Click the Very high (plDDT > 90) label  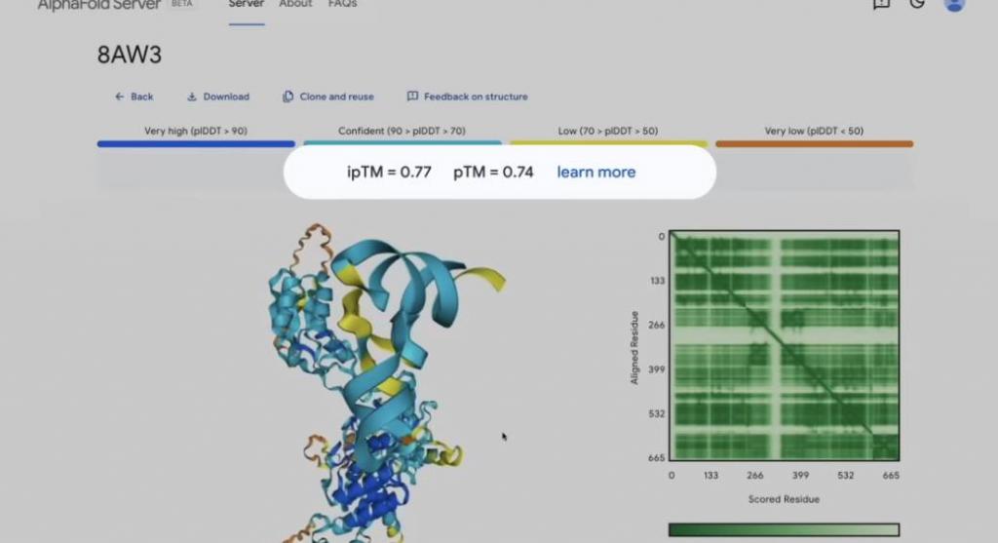(x=196, y=132)
